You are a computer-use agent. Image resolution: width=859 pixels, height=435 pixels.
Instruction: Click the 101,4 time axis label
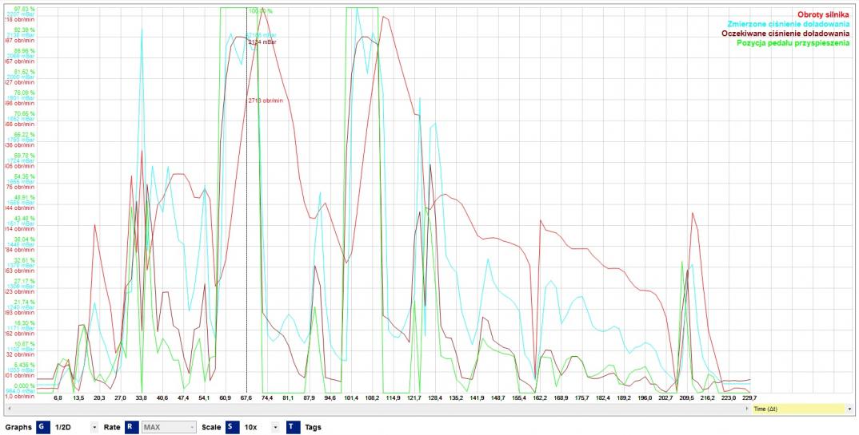click(351, 397)
